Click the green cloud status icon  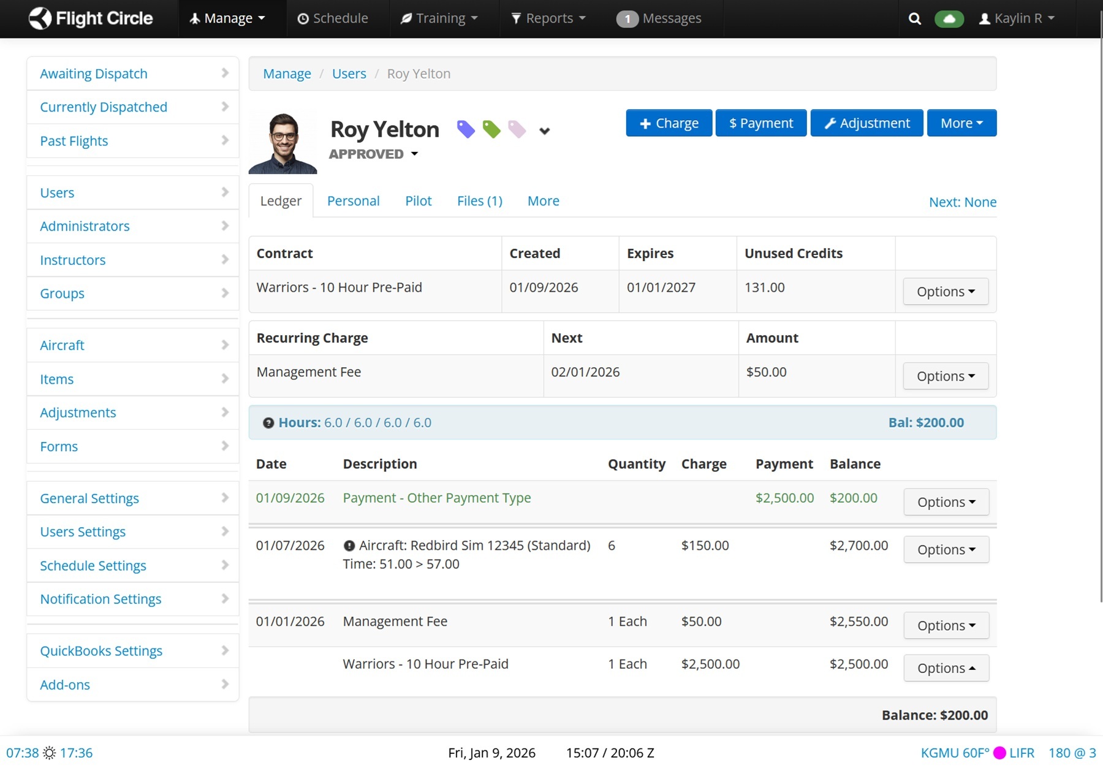pyautogui.click(x=949, y=18)
